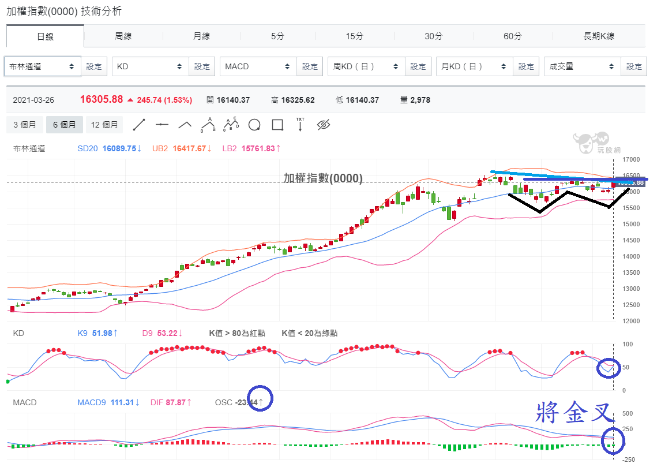Switch to the 周線 tab

123,36
